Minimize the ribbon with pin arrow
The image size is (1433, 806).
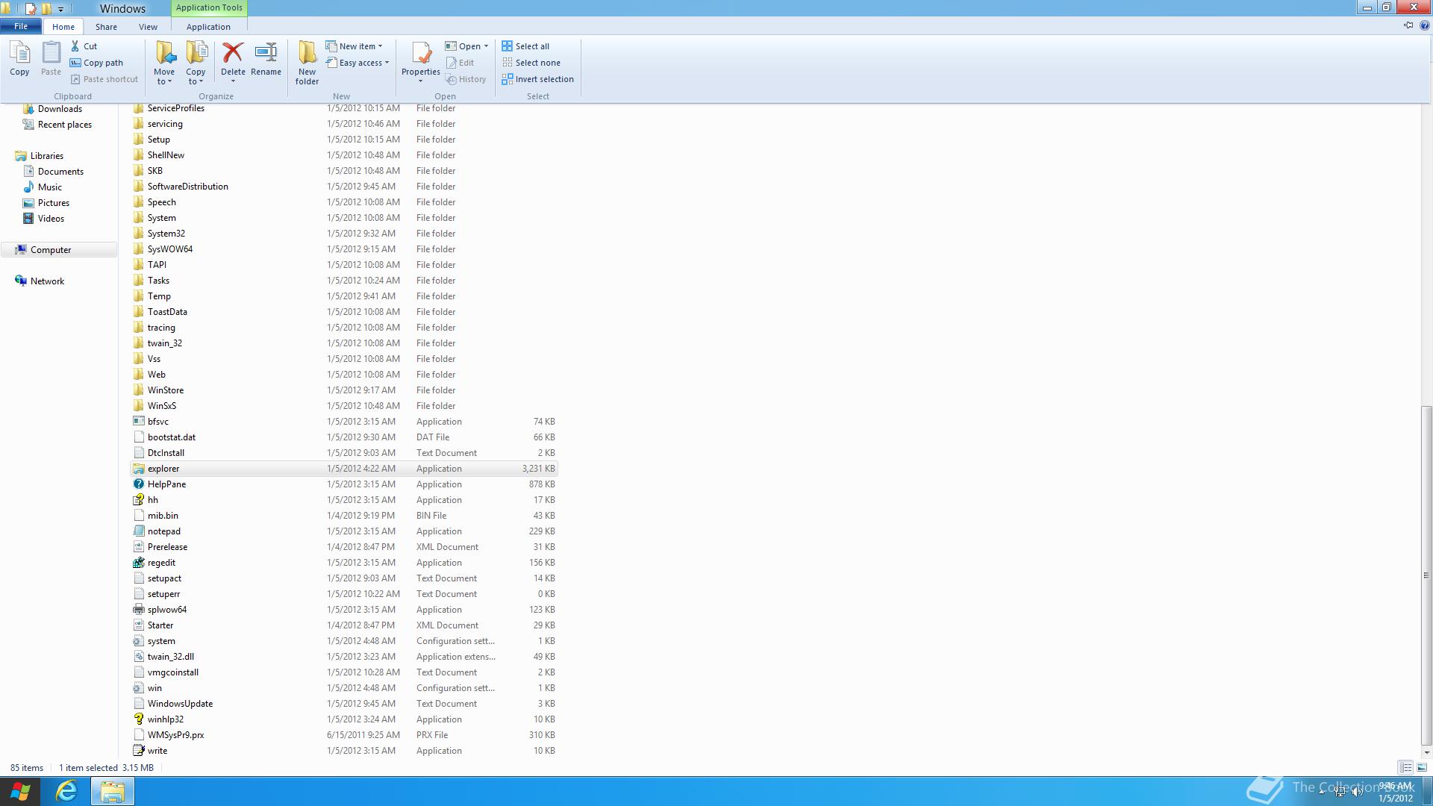[x=1408, y=25]
